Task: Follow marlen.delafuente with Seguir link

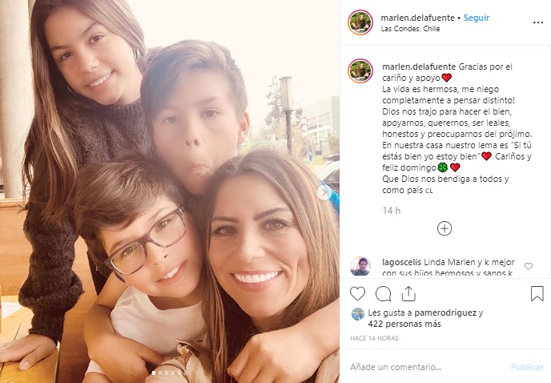Action: pos(477,18)
